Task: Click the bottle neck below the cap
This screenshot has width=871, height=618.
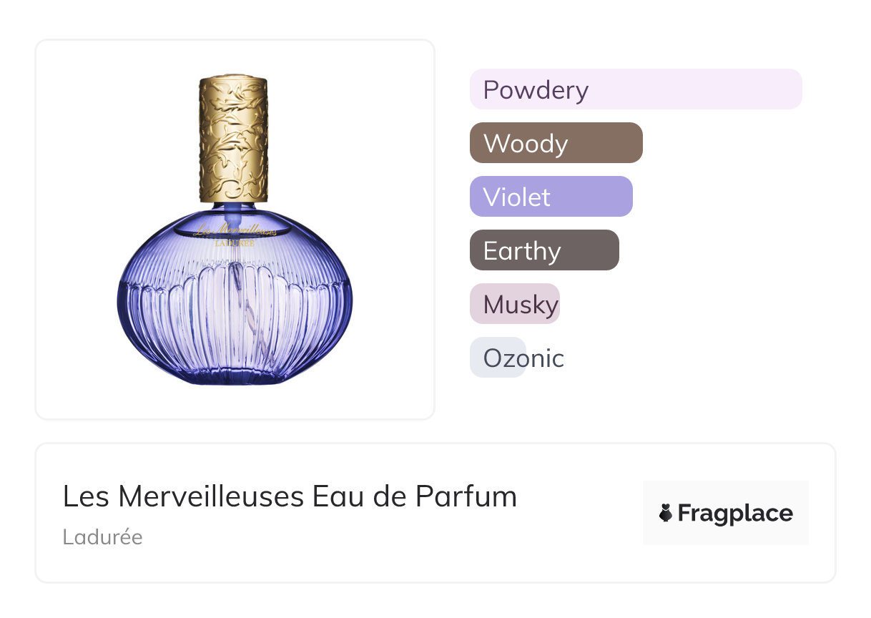Action: [234, 208]
